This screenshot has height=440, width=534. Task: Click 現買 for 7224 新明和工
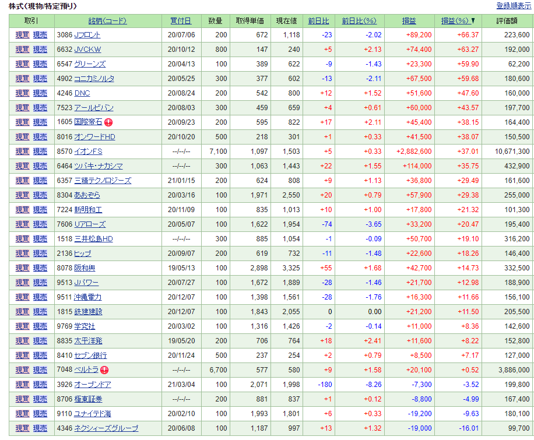23,210
